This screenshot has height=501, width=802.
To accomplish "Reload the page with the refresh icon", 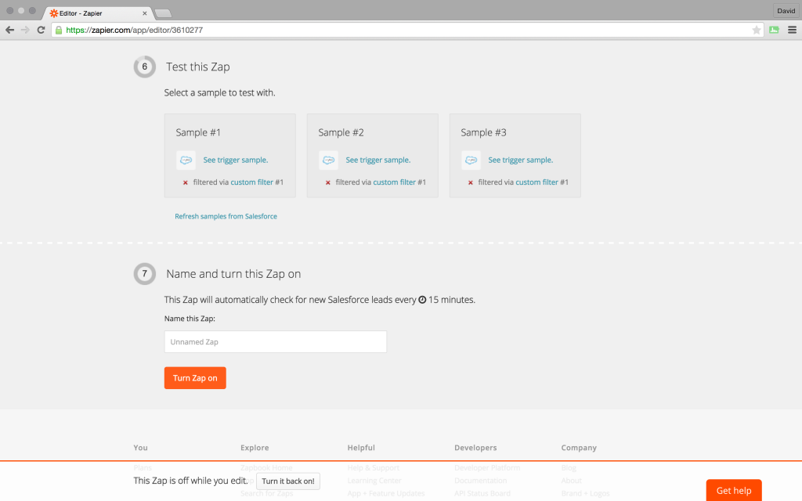I will [x=41, y=31].
